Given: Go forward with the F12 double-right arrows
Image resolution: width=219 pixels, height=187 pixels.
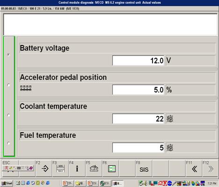Looking at the screenshot, I should [211, 169].
